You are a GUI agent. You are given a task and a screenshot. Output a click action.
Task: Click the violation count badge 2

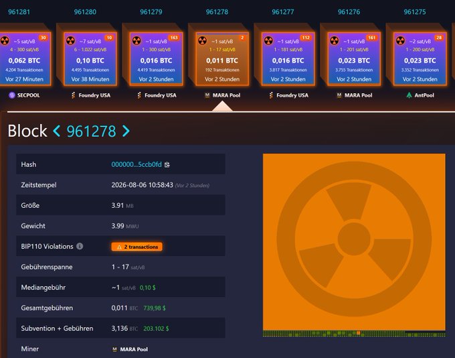tap(242, 38)
